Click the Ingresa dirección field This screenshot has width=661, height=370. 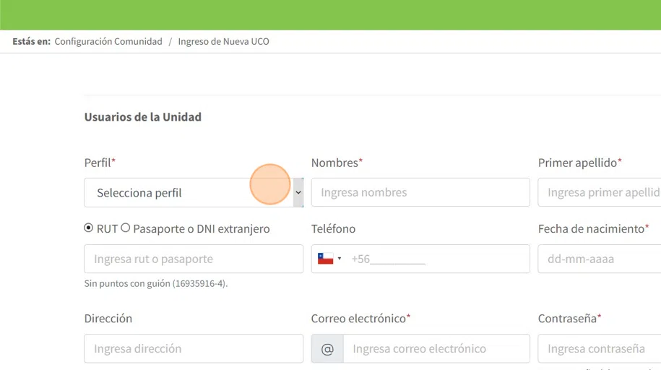pos(194,348)
